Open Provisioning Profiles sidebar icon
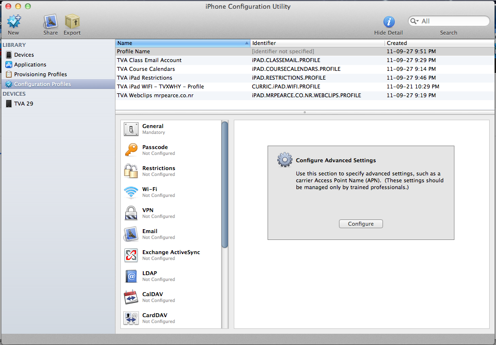496x345 pixels. pyautogui.click(x=9, y=74)
